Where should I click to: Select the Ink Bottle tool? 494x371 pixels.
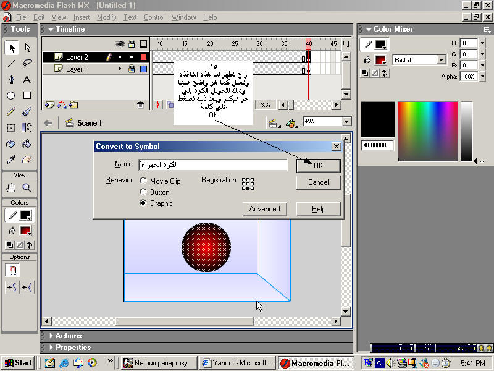11,144
